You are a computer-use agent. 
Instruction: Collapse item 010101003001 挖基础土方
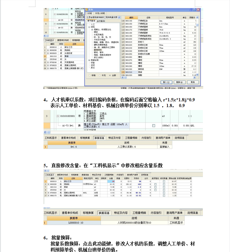click(x=58, y=116)
